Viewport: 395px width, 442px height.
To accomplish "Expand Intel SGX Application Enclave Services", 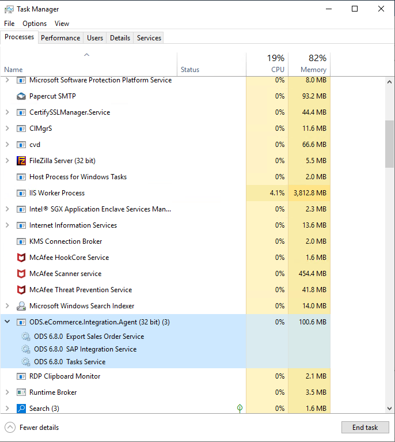I will [x=7, y=209].
